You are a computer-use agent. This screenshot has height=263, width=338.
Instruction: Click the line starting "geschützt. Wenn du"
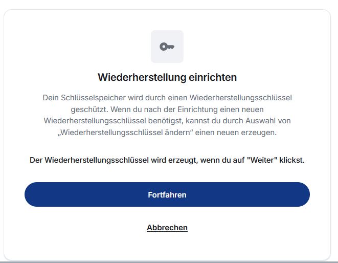pos(167,108)
